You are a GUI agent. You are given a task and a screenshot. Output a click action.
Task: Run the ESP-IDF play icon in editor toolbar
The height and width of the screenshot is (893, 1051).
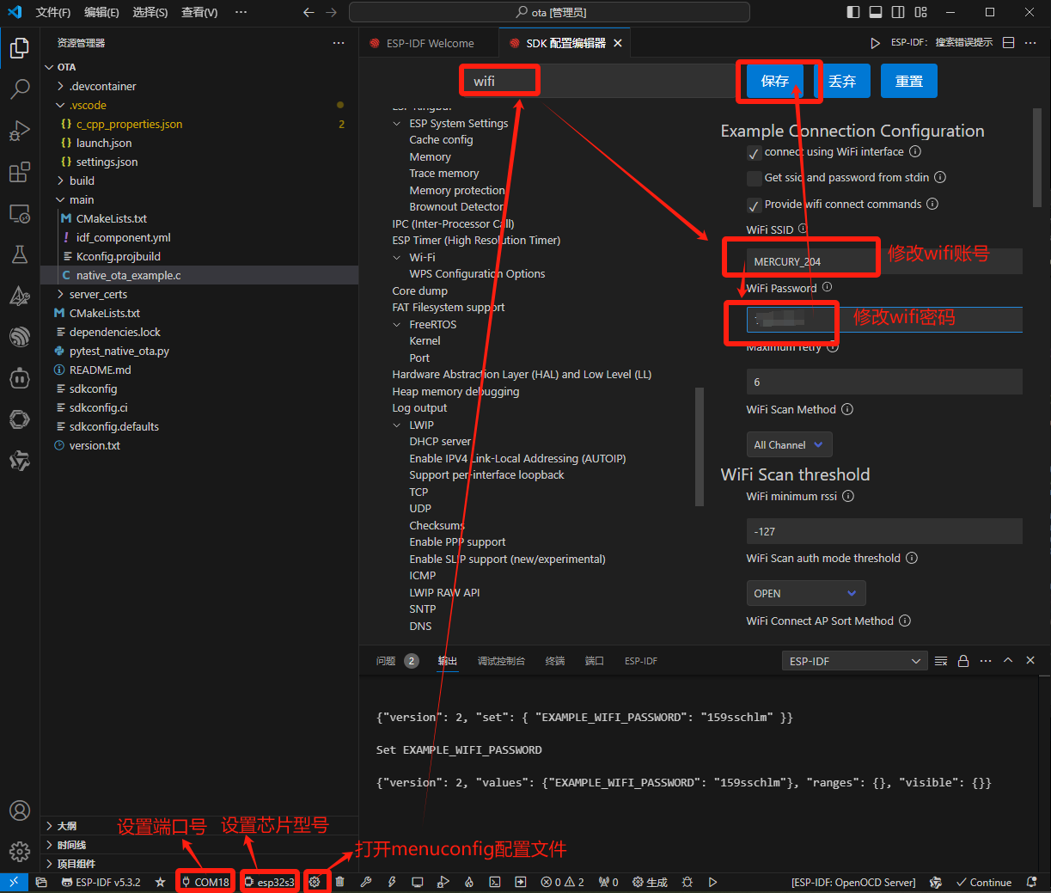(x=875, y=43)
